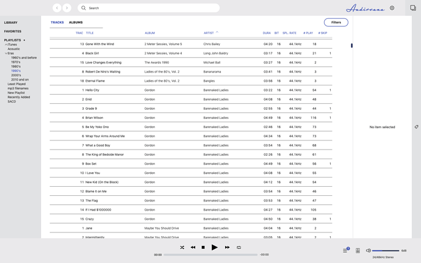Adjust the volume slider
Image resolution: width=421 pixels, height=263 pixels.
pos(386,251)
